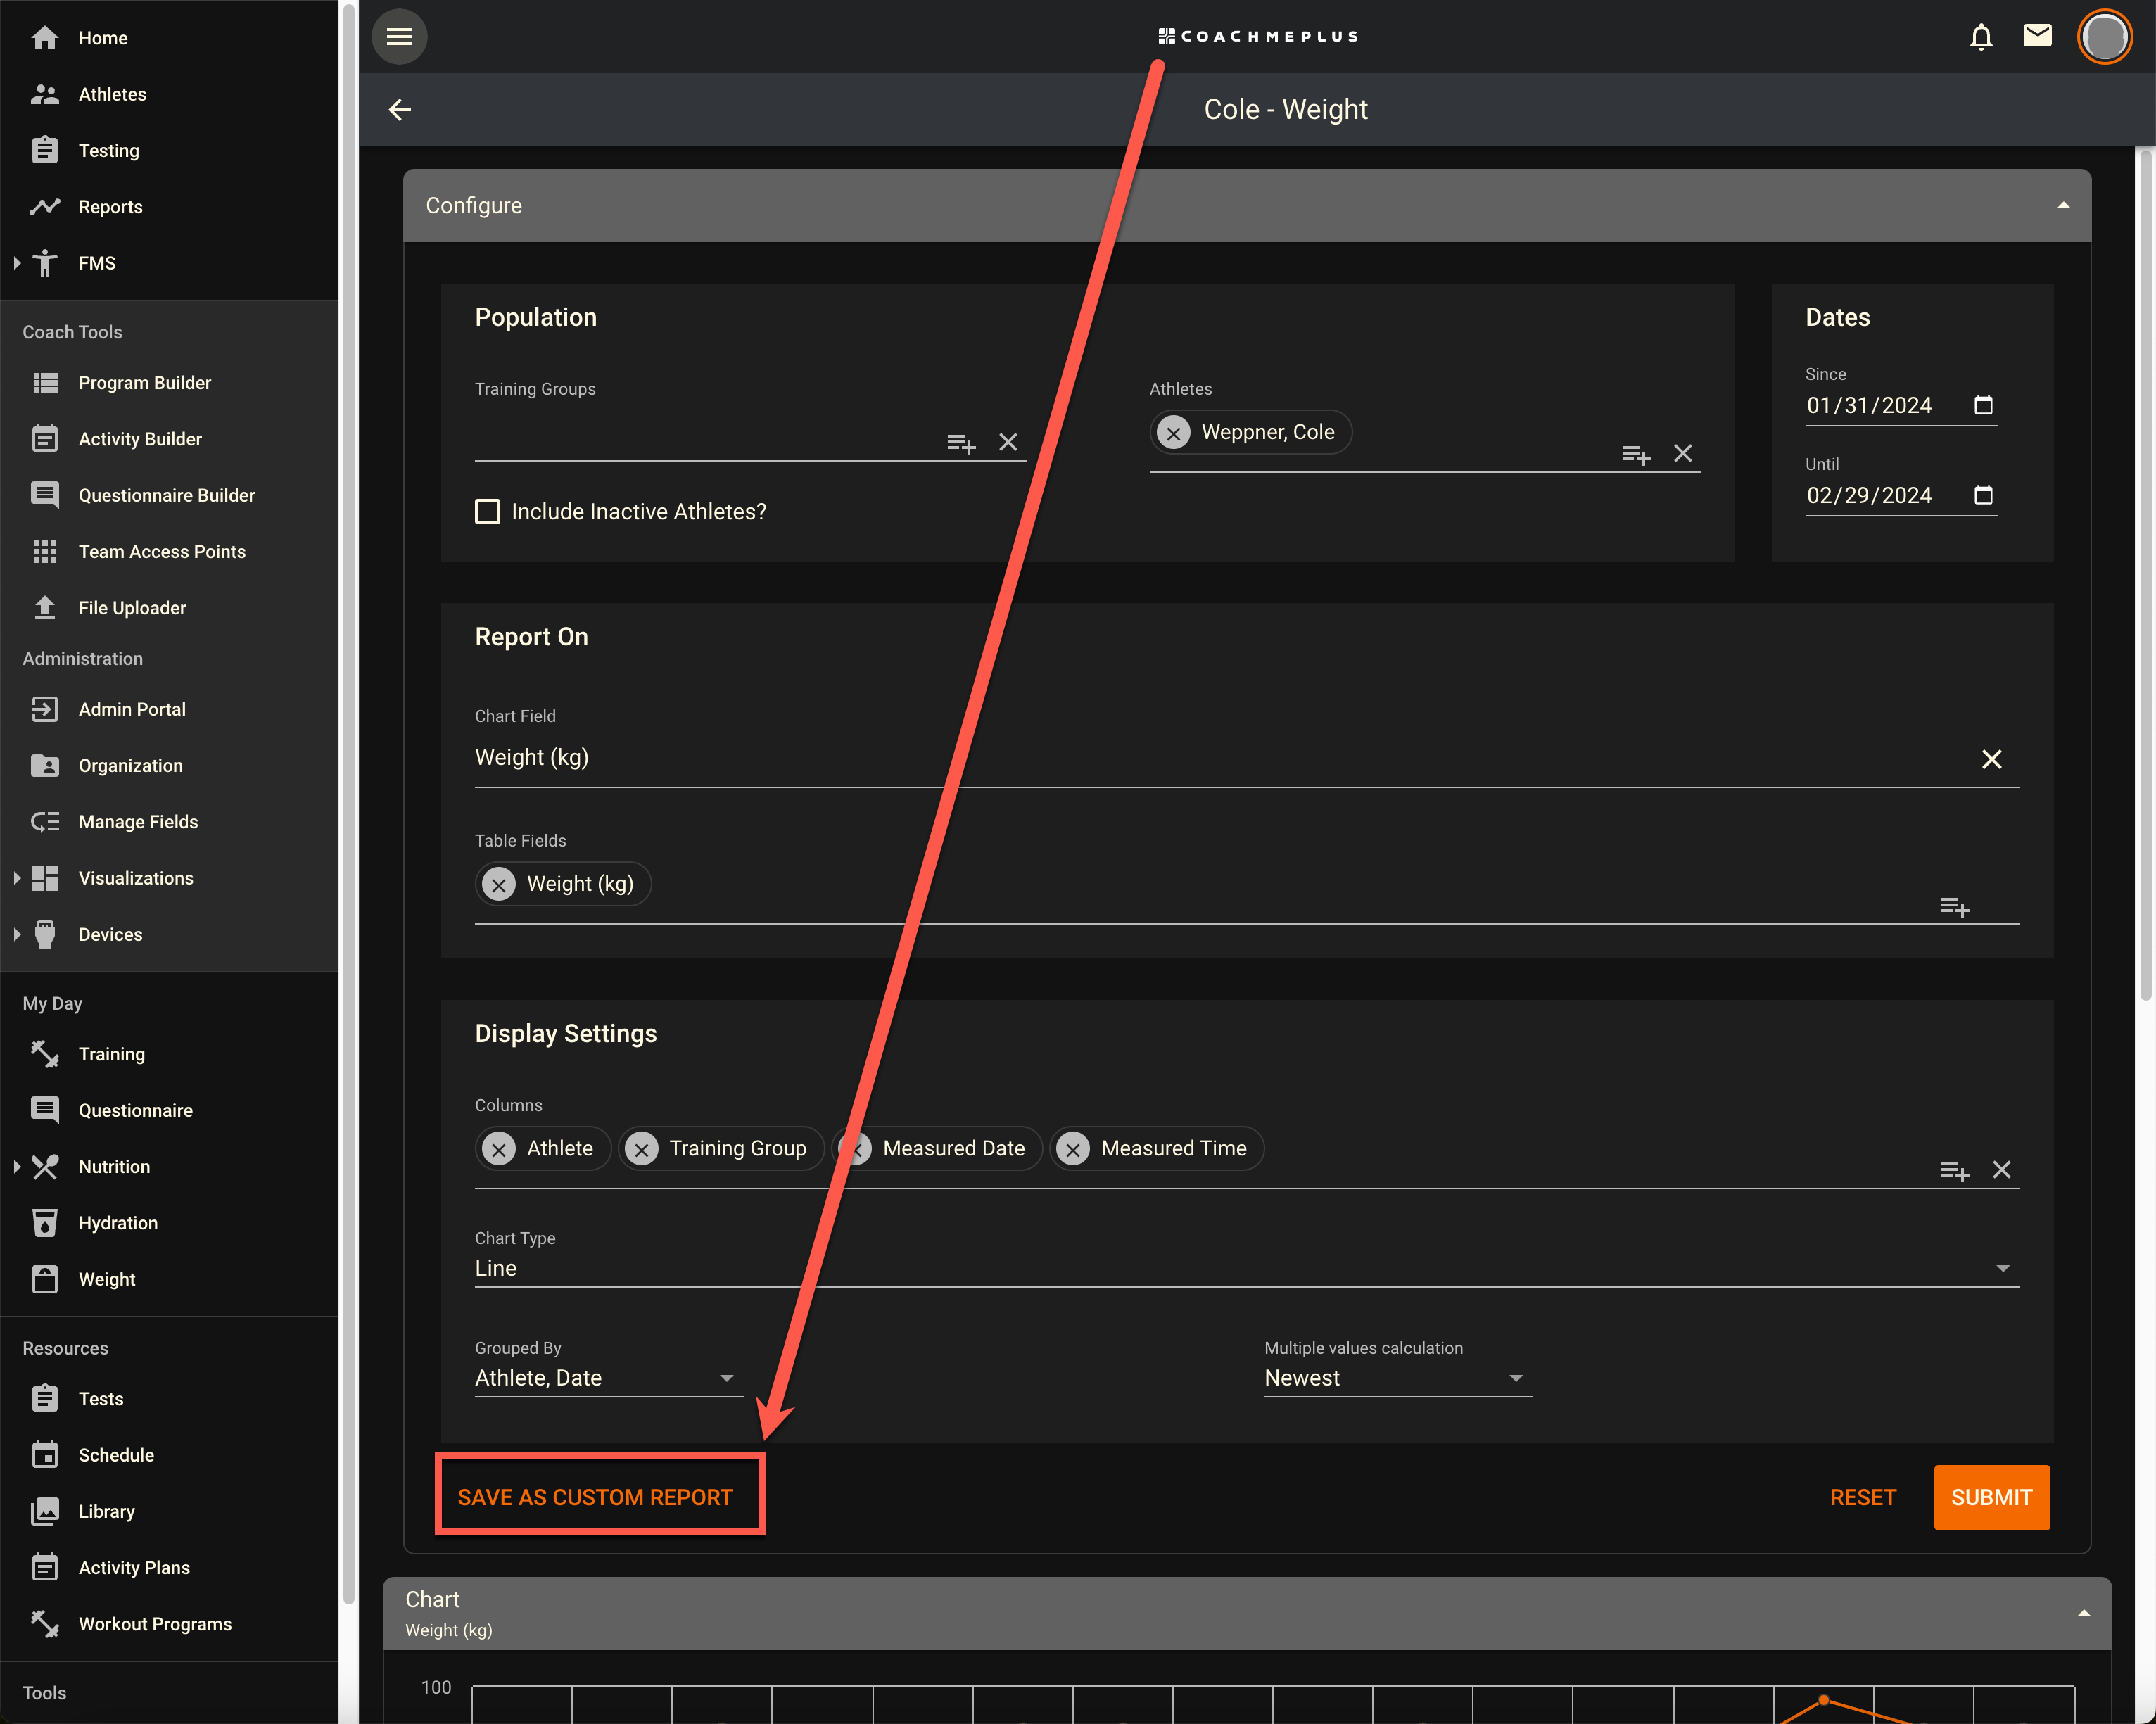2156x1724 pixels.
Task: Open Activity Builder
Action: click(x=169, y=439)
